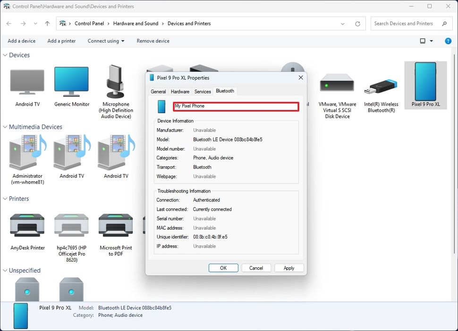Open the Services tab
The width and height of the screenshot is (458, 331).
point(202,91)
